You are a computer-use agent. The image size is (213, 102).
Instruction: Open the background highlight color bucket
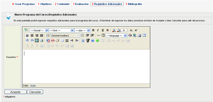coord(119,30)
